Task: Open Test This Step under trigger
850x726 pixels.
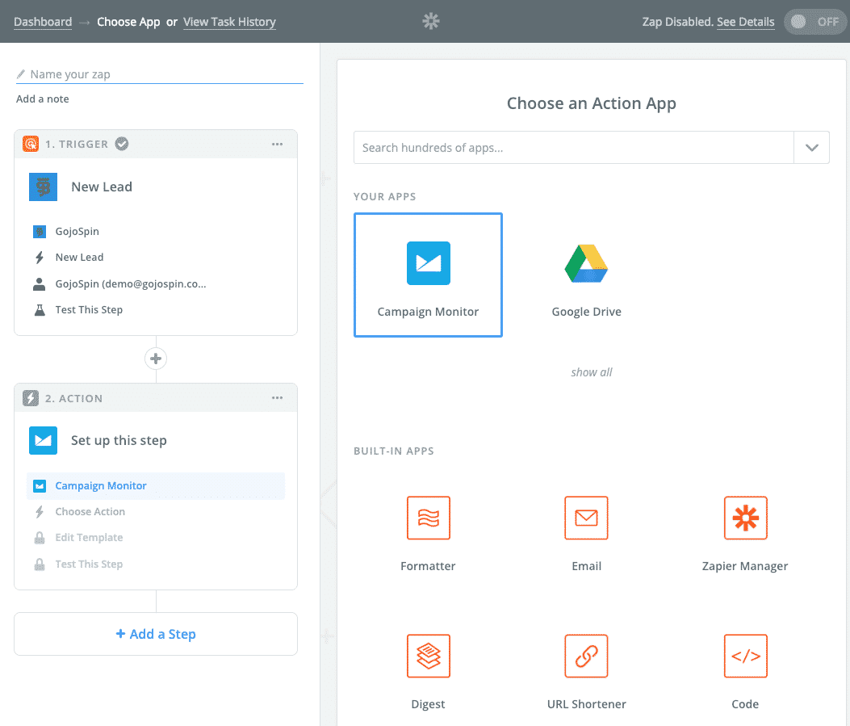Action: point(156,310)
